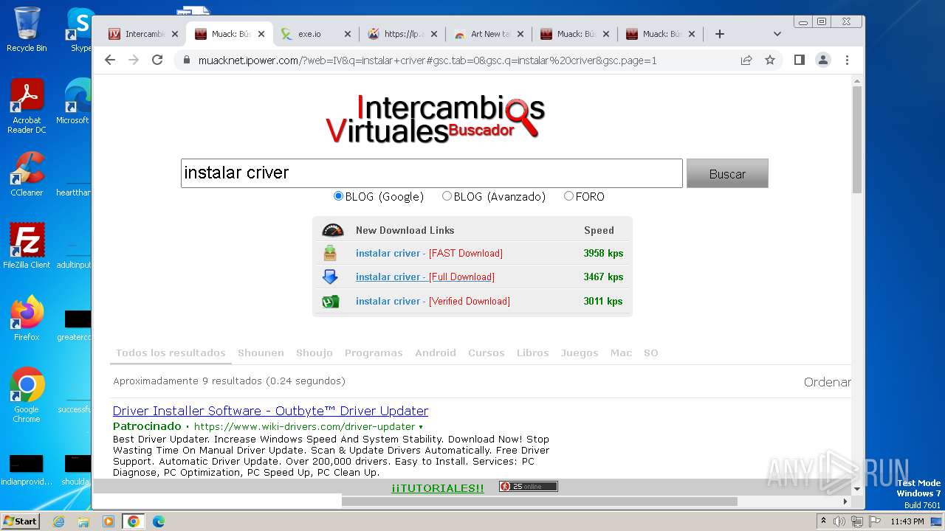Select the Libros results tab
Image resolution: width=945 pixels, height=531 pixels.
pos(532,353)
